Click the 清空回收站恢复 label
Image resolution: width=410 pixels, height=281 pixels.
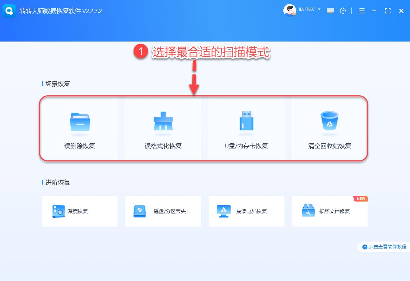point(330,146)
